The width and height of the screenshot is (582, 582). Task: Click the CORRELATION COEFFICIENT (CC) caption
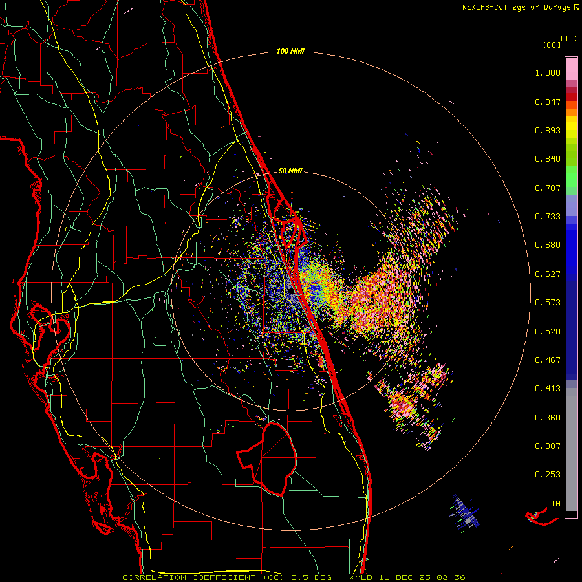204,577
